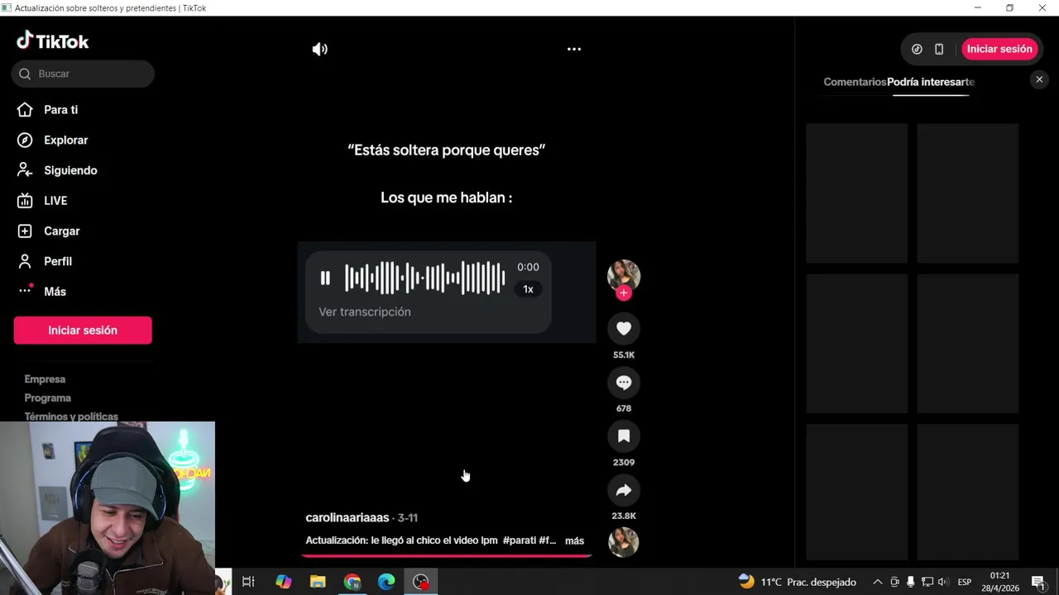
Task: Click Ver transcripción
Action: (x=365, y=312)
